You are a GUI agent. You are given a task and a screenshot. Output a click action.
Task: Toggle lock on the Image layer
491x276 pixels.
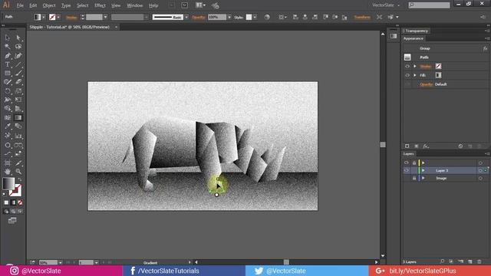[414, 179]
